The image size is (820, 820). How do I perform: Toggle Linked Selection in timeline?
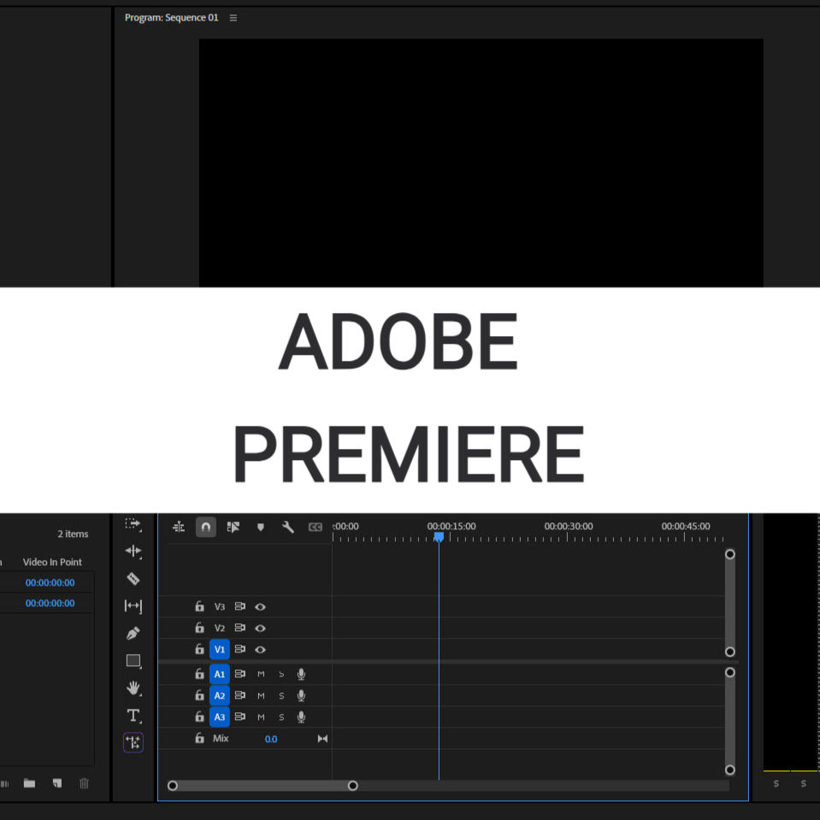click(233, 527)
